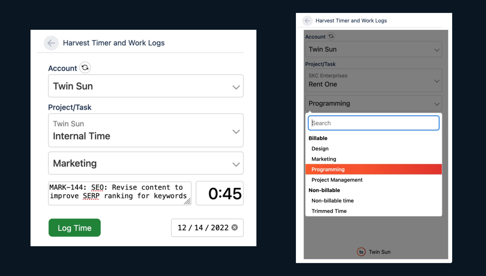Click the back arrow in left panel

(x=51, y=43)
